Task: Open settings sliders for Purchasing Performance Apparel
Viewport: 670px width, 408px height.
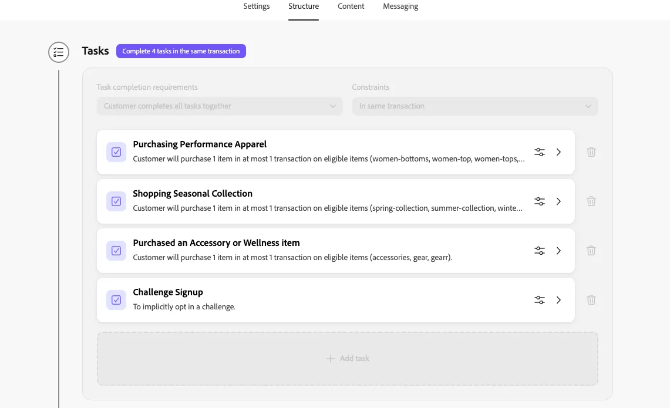Action: (540, 152)
